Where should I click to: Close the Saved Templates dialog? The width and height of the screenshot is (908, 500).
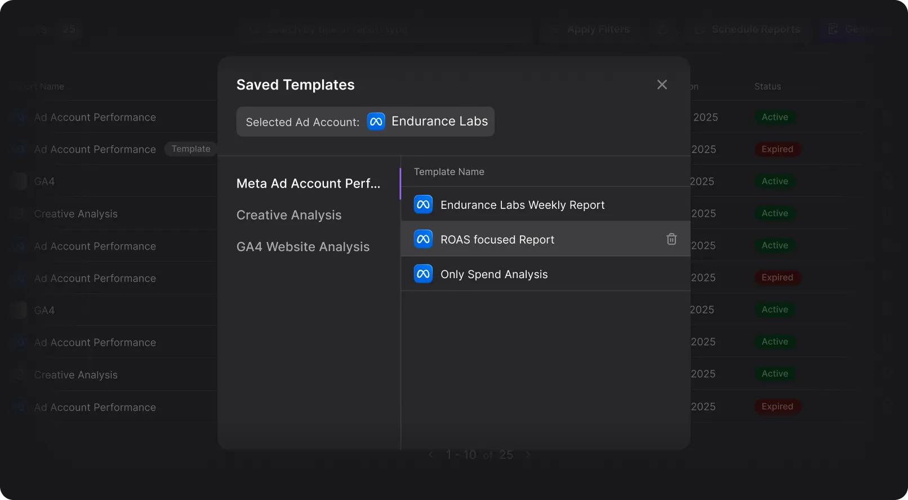[662, 84]
